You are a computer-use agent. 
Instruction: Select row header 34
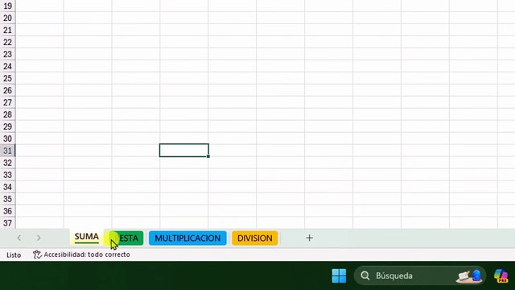(x=7, y=187)
